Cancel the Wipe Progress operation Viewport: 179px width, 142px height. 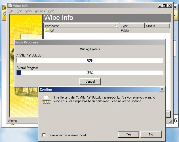coord(90,82)
